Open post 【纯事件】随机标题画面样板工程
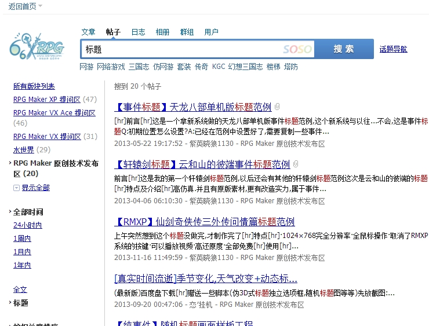Viewport: 429px width, 326px height. (x=184, y=323)
